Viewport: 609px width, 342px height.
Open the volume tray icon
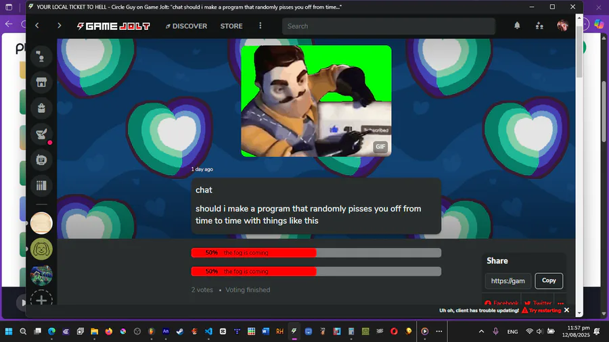pyautogui.click(x=539, y=331)
